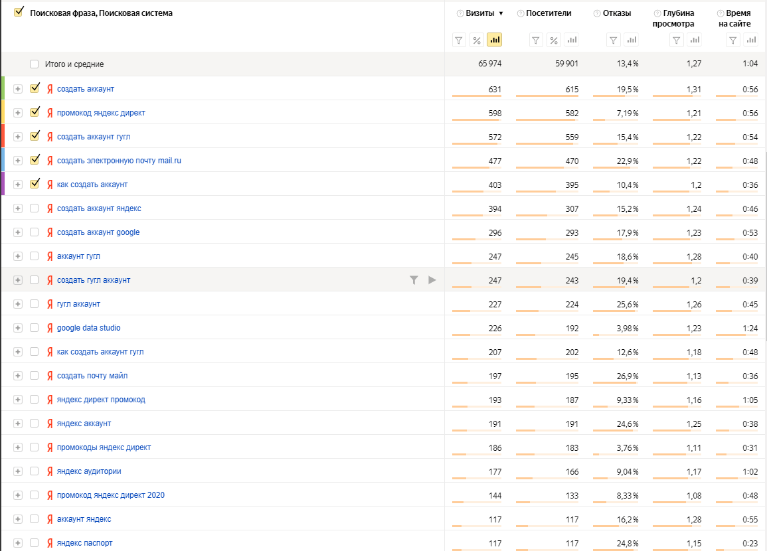
Task: Click the Yandex icon beside яндекс паспорт
Action: coord(49,543)
